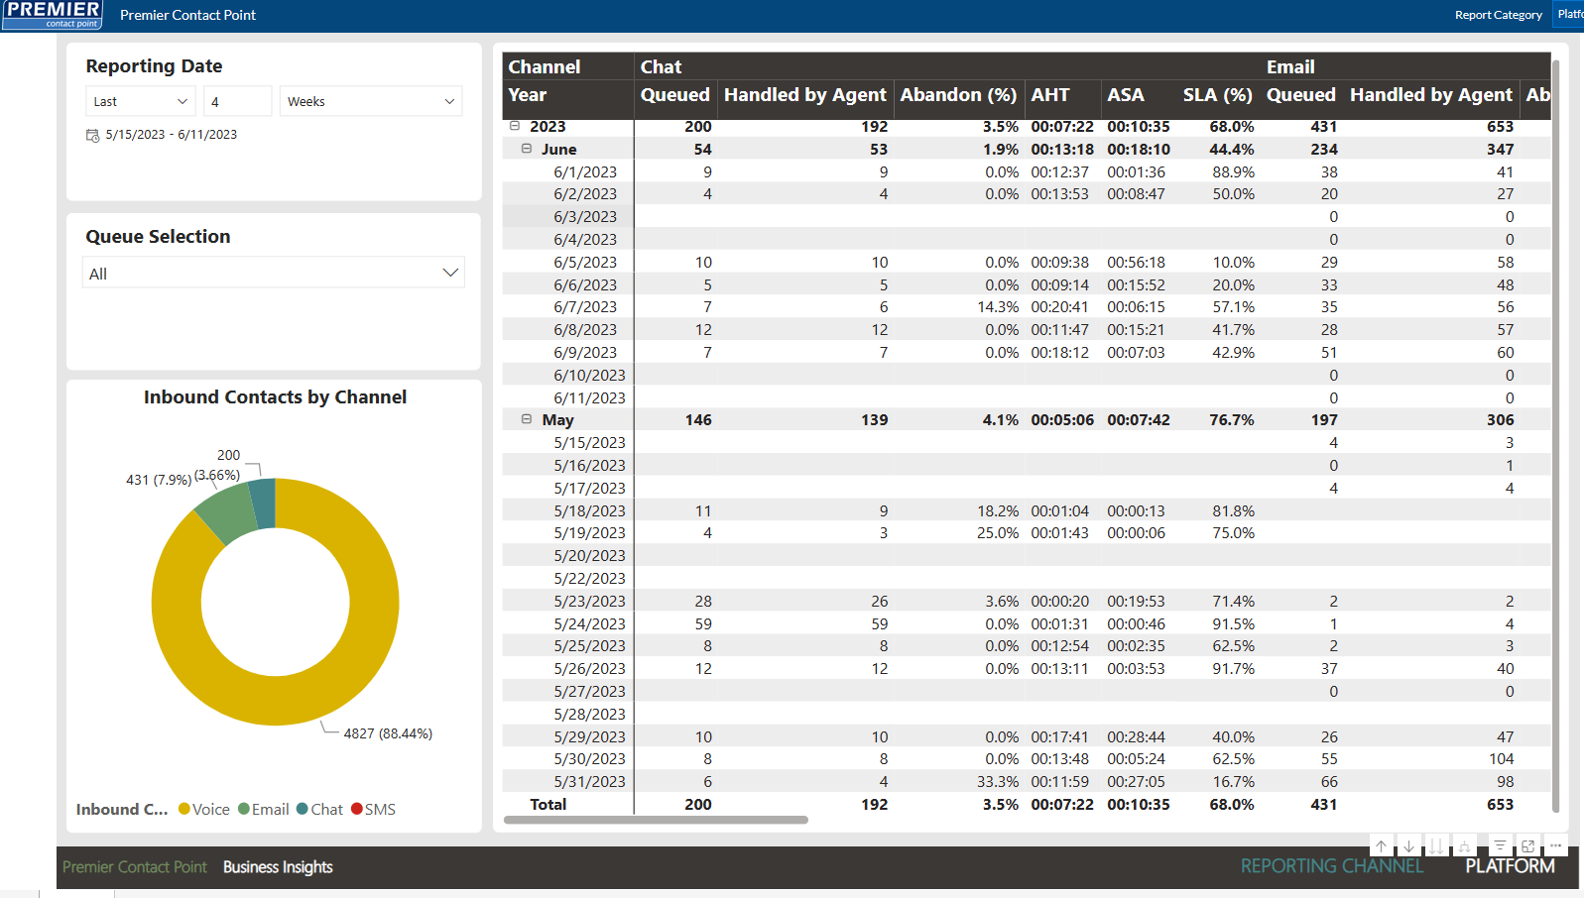Screen dimensions: 1584x898
Task: Collapse the June month row
Action: click(527, 149)
